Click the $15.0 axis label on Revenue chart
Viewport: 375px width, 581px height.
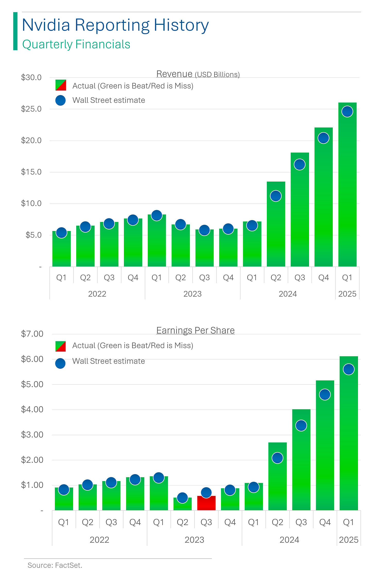click(31, 172)
